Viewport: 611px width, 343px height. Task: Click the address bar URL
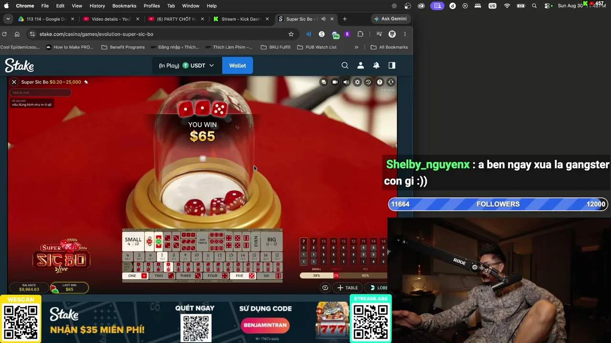[x=96, y=34]
